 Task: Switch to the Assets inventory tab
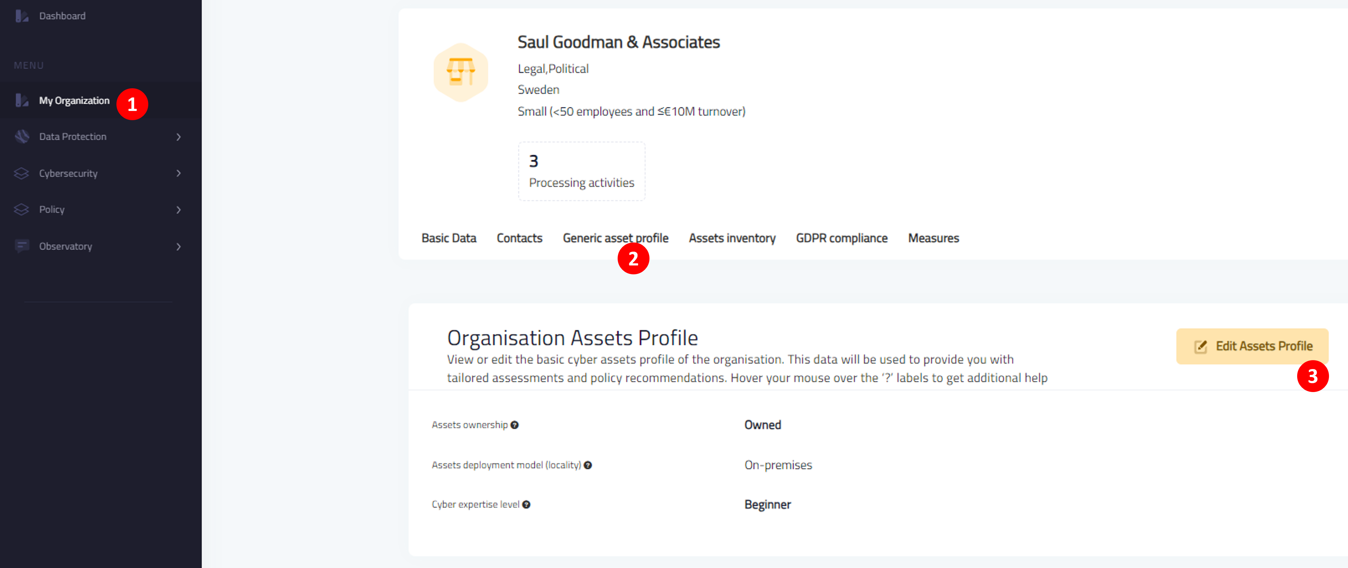pos(732,238)
